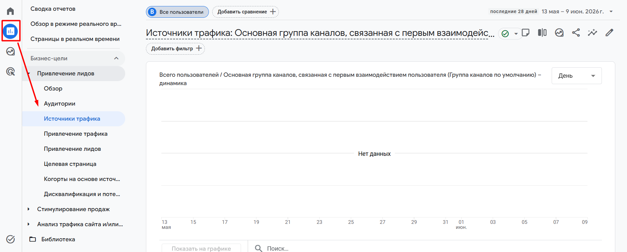The width and height of the screenshot is (627, 252).
Task: Open Сводка отчетов in the menu
Action: pos(53,9)
